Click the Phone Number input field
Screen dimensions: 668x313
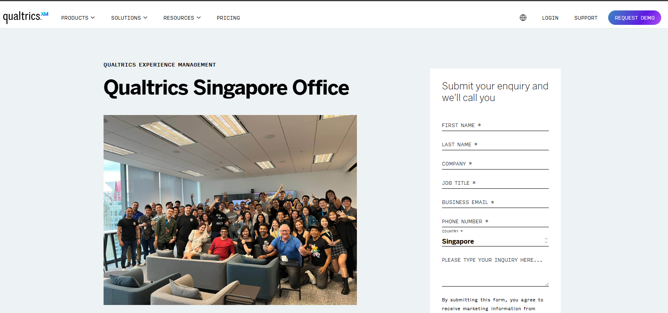(x=495, y=222)
